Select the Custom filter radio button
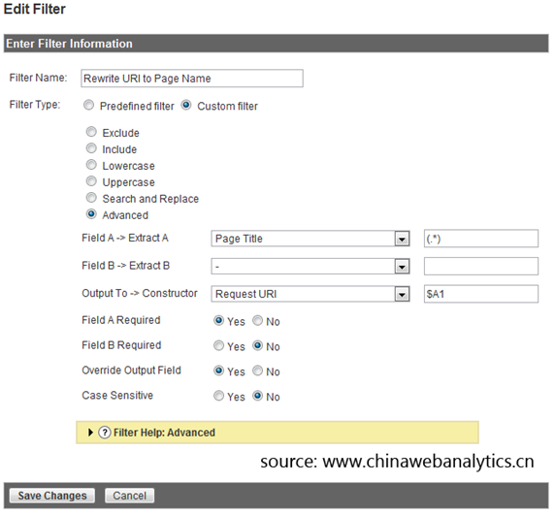 (x=186, y=105)
